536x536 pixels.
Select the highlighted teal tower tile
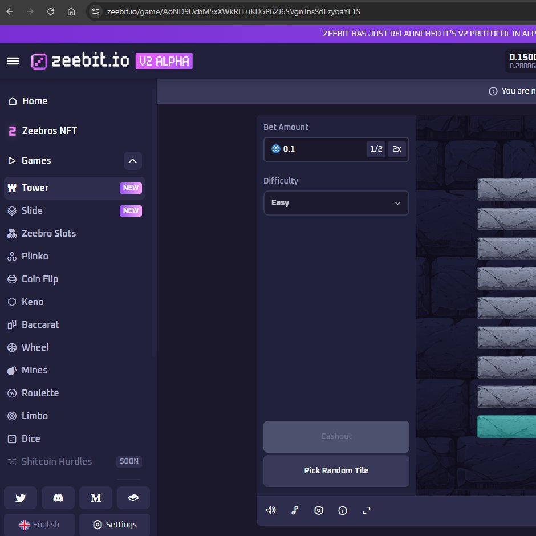[506, 427]
